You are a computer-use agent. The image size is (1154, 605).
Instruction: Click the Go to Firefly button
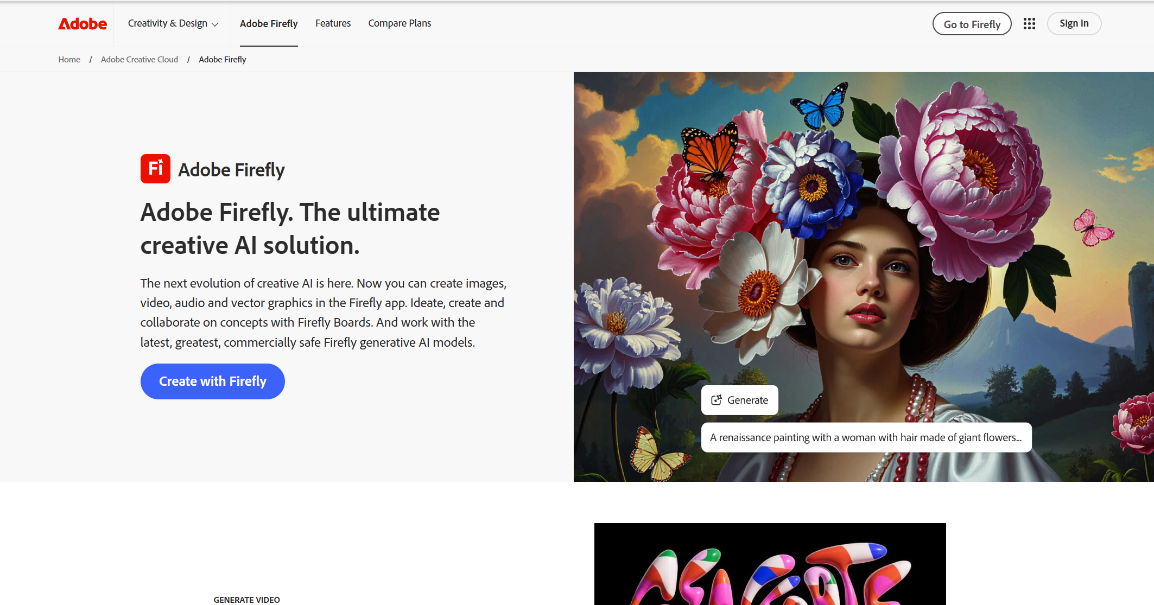tap(972, 24)
